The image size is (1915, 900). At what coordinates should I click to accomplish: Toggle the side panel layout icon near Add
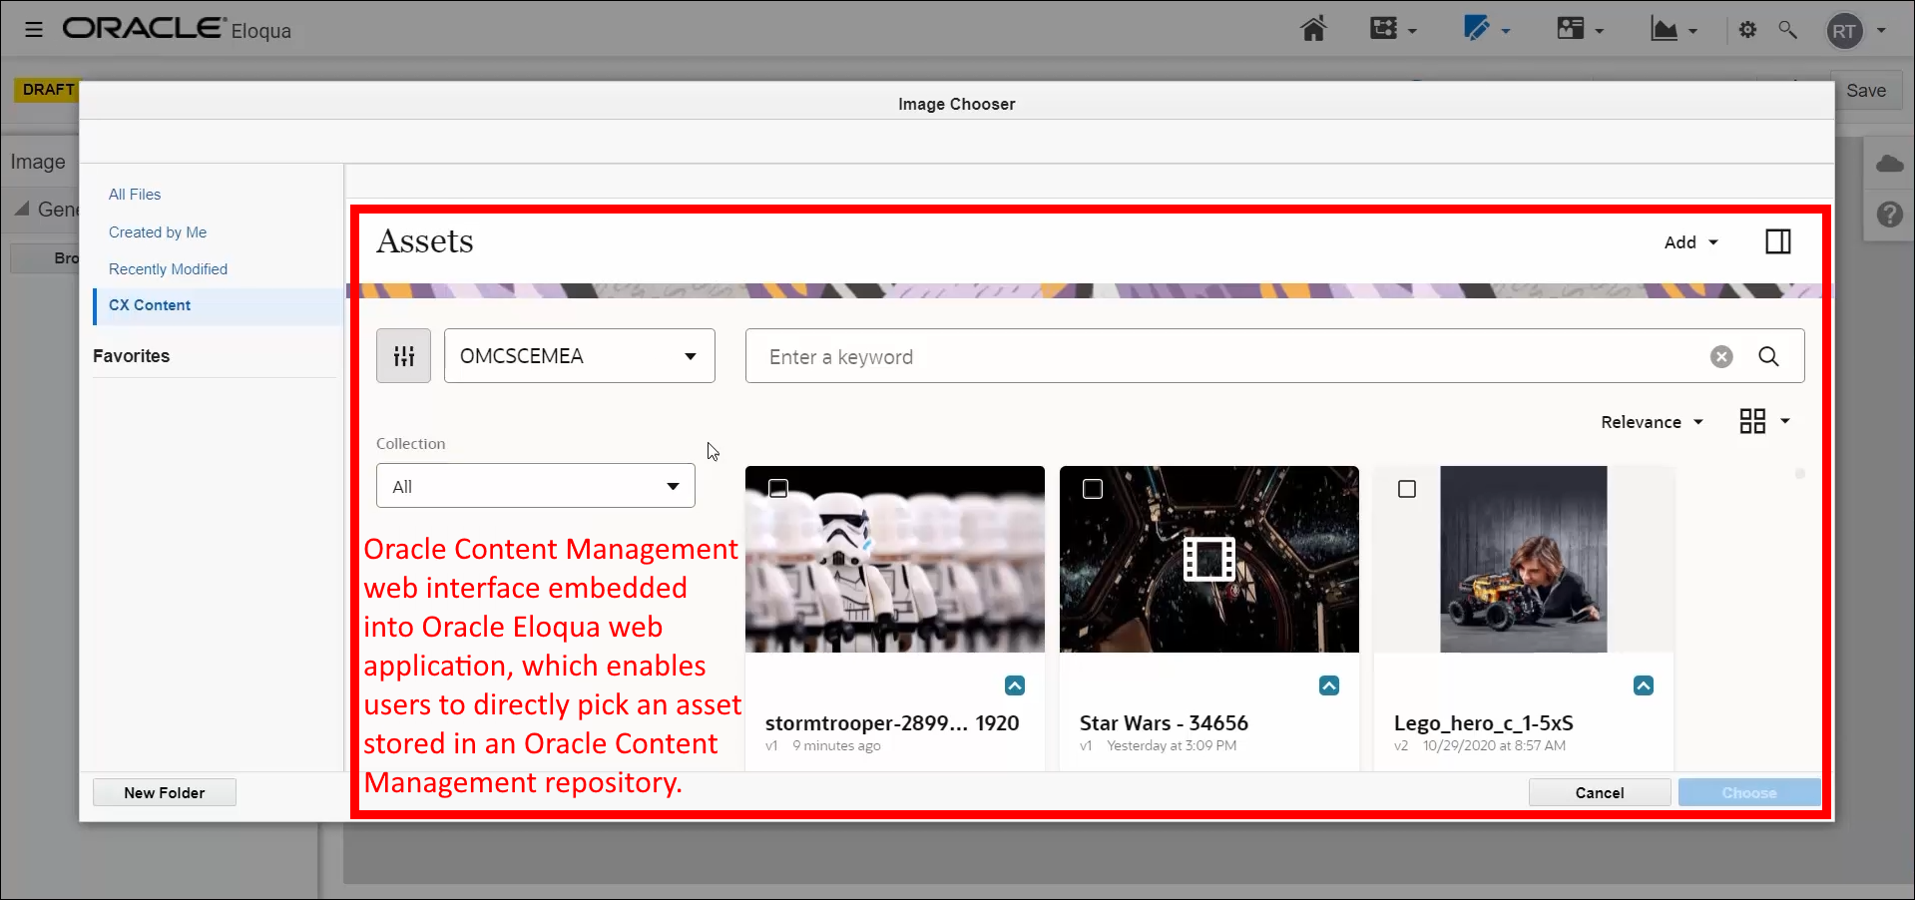tap(1777, 241)
